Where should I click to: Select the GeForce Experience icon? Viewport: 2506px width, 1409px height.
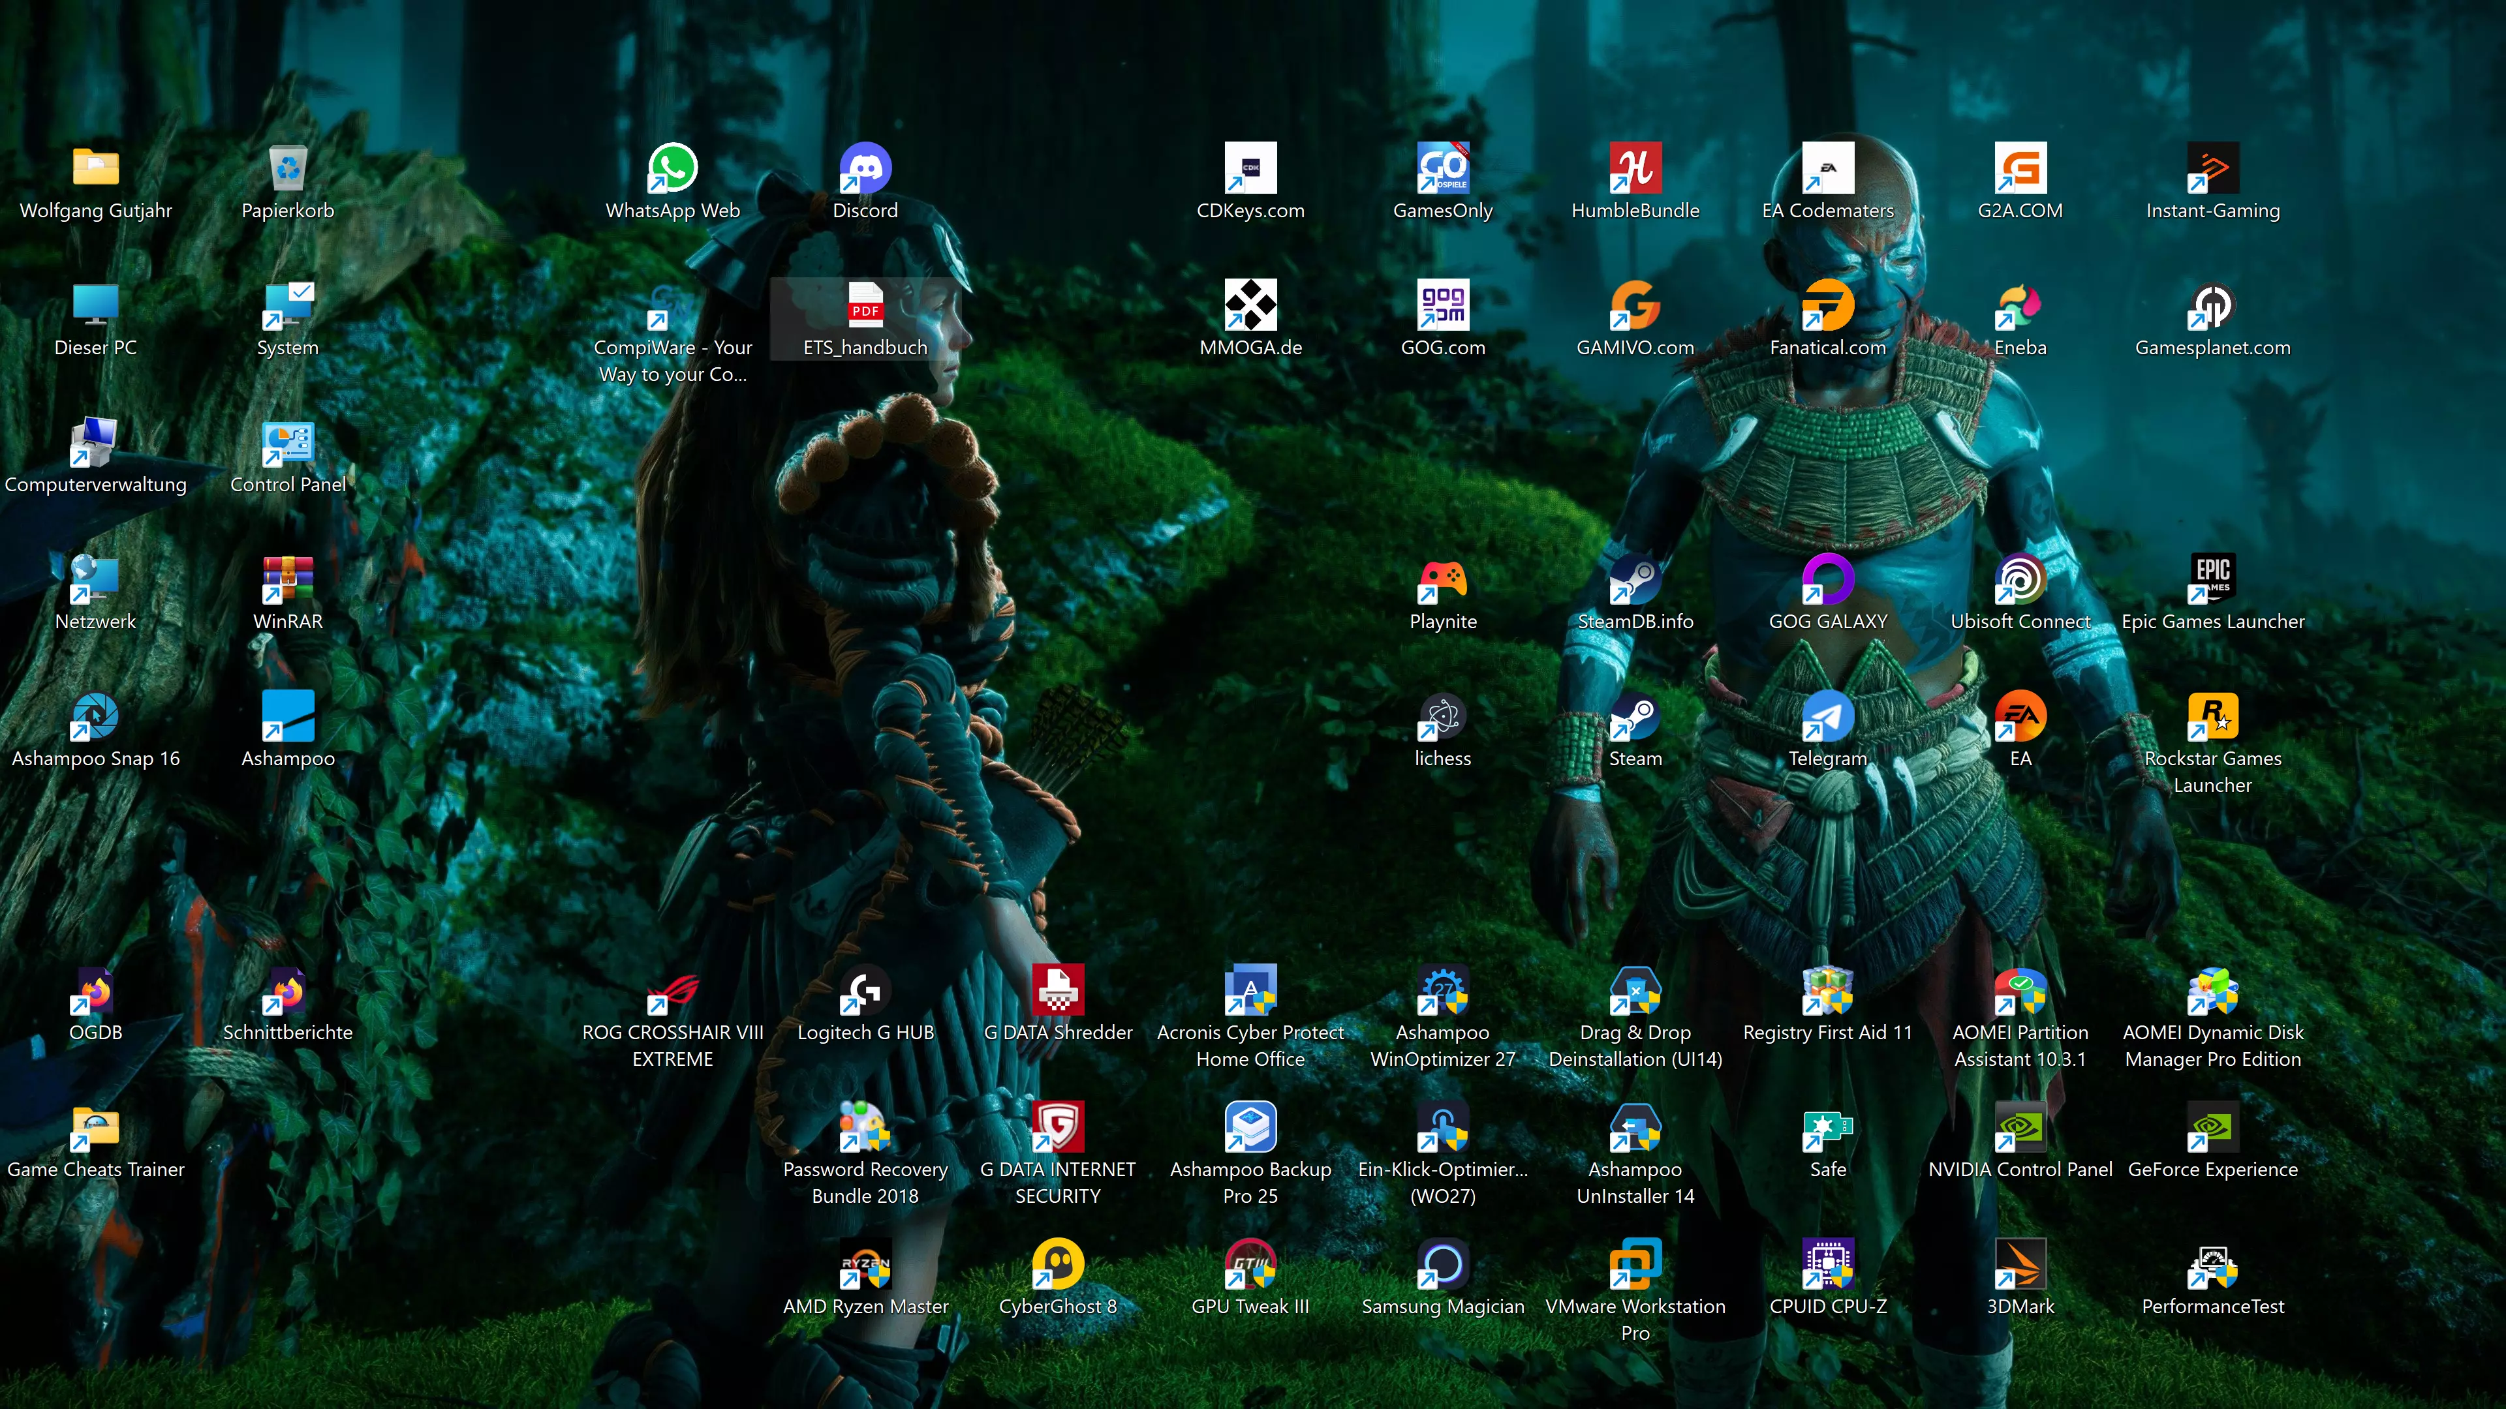pos(2213,1128)
